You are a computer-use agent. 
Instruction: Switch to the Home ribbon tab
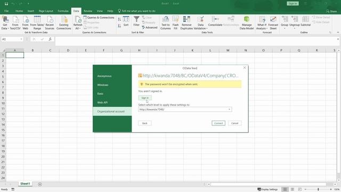19,11
